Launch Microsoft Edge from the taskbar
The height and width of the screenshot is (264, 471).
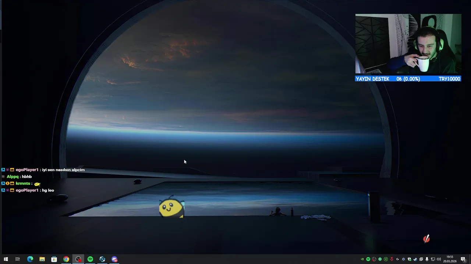point(30,259)
